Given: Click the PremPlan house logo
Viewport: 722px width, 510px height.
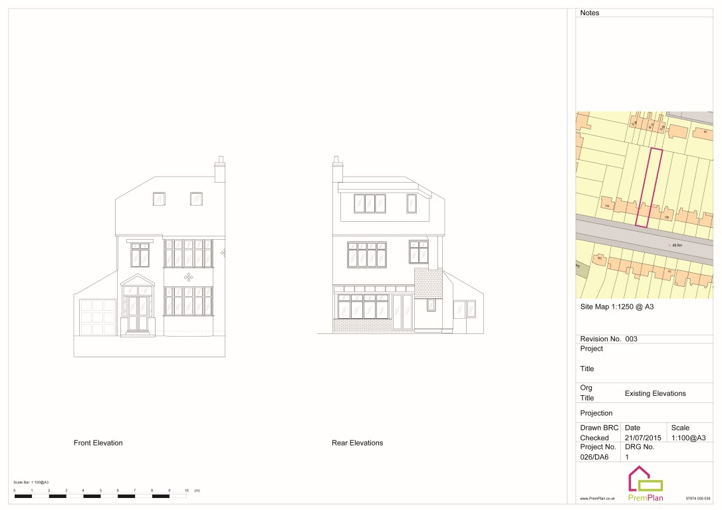Looking at the screenshot, I should [645, 479].
